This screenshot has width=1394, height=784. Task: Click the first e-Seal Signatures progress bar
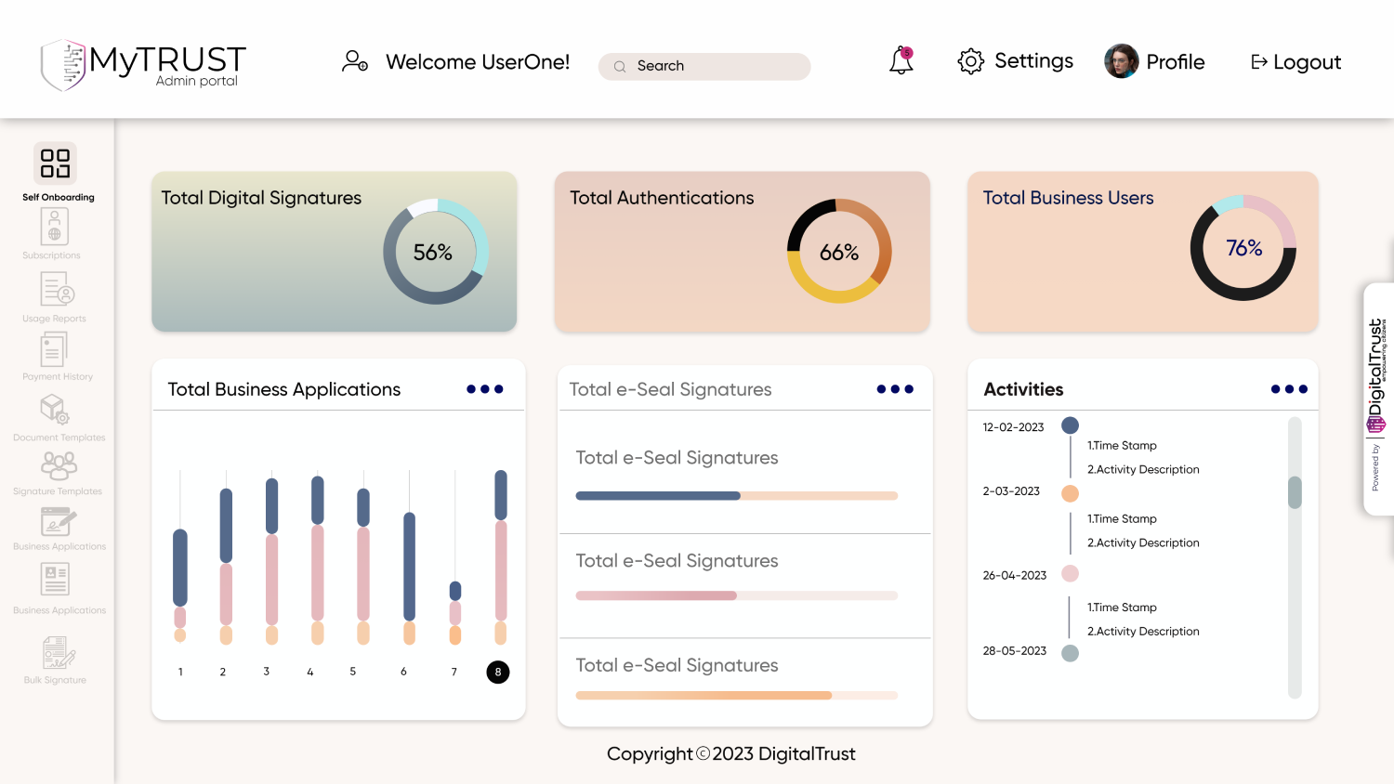[736, 496]
